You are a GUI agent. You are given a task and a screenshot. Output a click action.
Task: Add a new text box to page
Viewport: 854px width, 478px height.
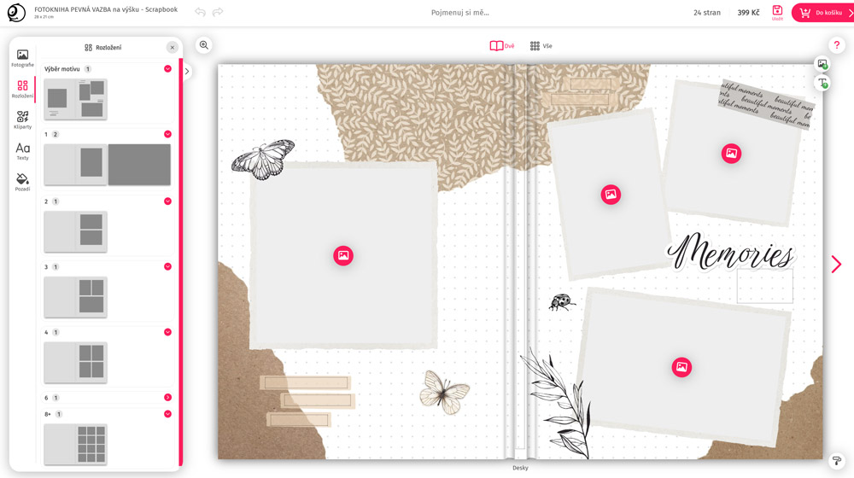[822, 83]
